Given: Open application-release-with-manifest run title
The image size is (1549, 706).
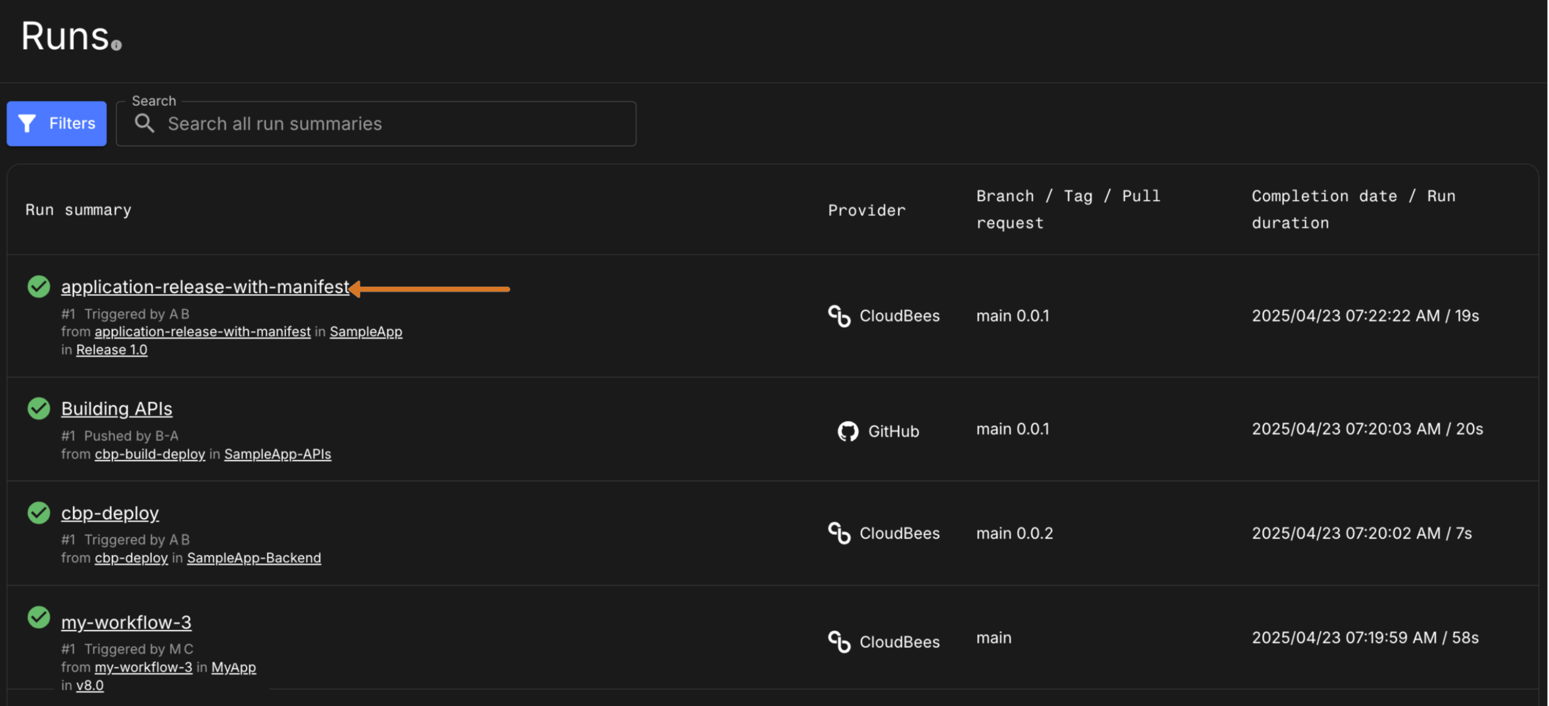Looking at the screenshot, I should point(205,287).
